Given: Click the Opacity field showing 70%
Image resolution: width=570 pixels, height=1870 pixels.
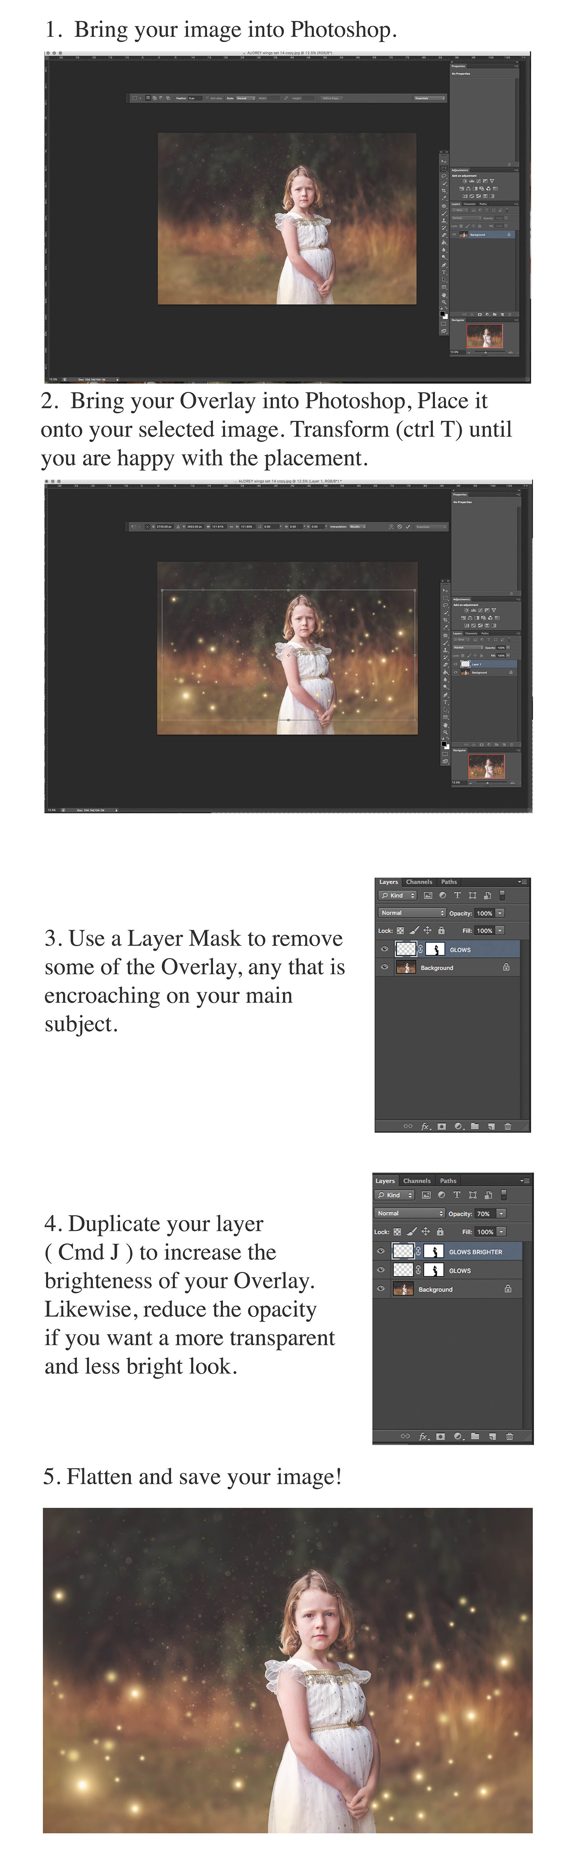Looking at the screenshot, I should coord(484,1213).
